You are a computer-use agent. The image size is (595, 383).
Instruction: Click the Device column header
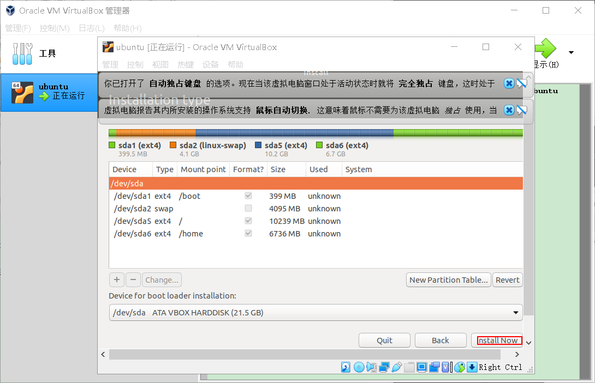pos(131,169)
